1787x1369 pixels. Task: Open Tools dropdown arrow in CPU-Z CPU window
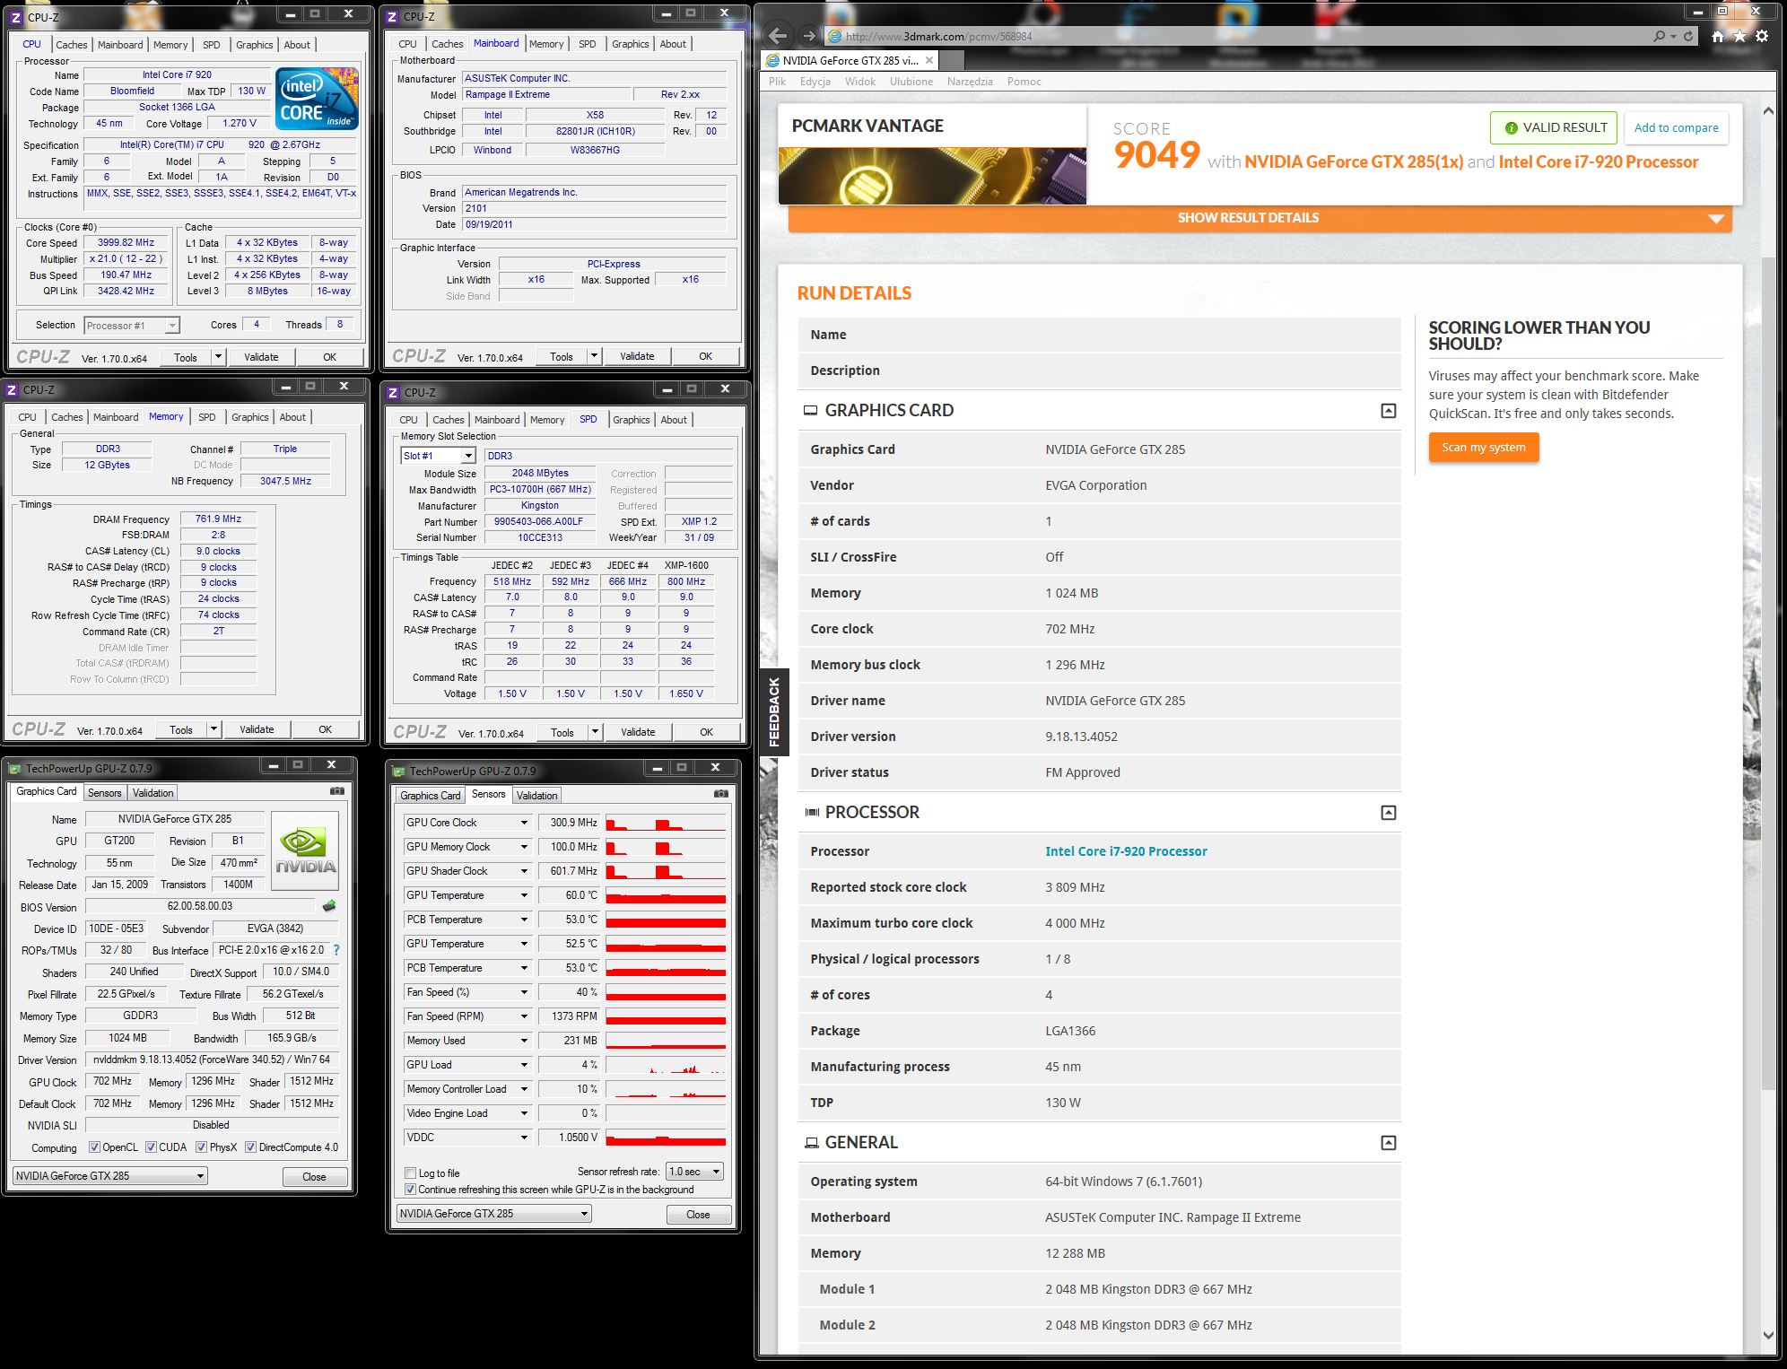pyautogui.click(x=217, y=357)
